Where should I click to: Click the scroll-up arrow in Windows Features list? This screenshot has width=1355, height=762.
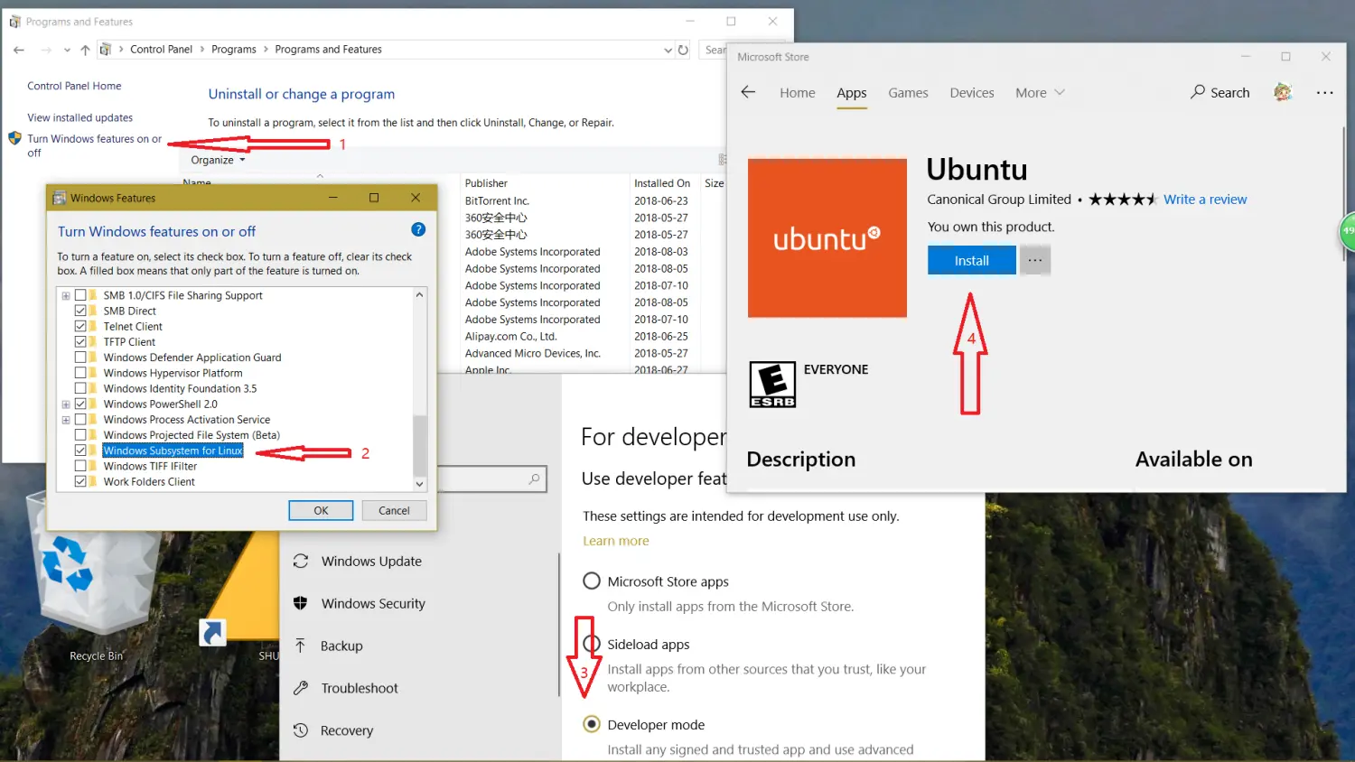coord(419,294)
